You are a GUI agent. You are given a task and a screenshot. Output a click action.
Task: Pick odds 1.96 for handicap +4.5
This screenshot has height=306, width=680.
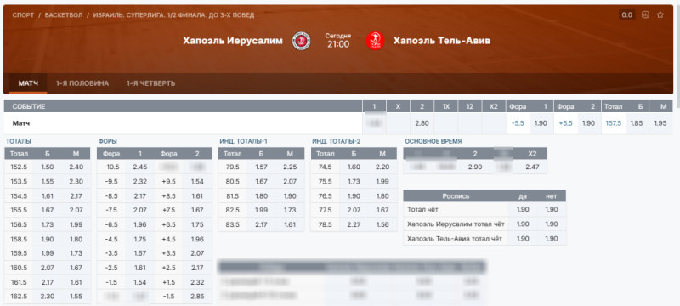pos(197,239)
